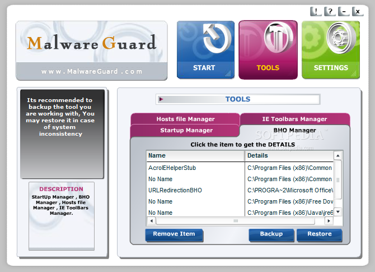
Task: Switch to IE Toolbars Manager tab
Action: (x=294, y=119)
